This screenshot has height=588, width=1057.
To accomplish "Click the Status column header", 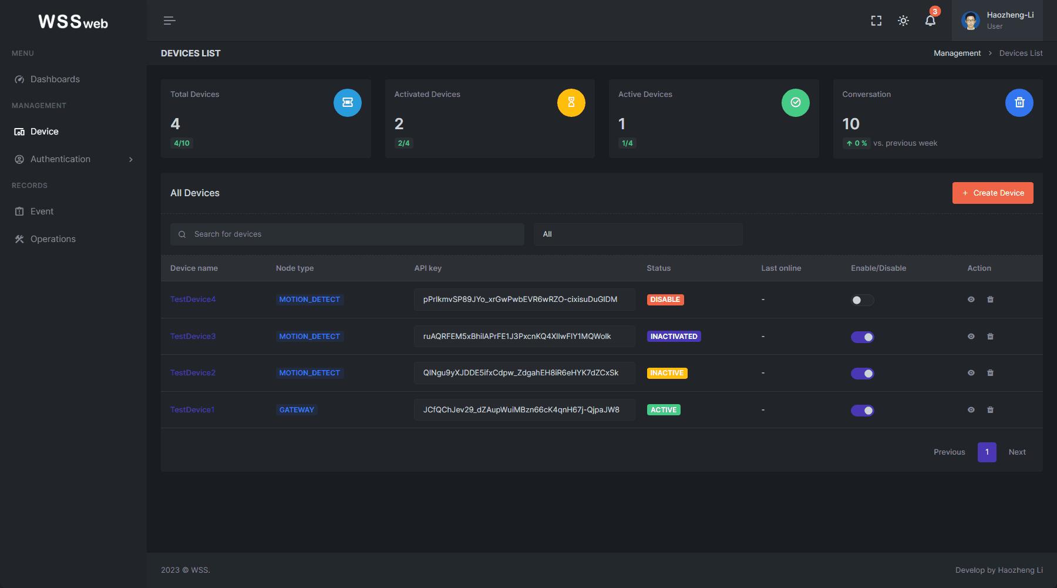I will click(658, 268).
